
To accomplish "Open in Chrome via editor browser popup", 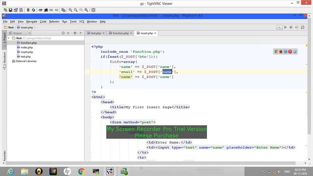I will coord(276,52).
